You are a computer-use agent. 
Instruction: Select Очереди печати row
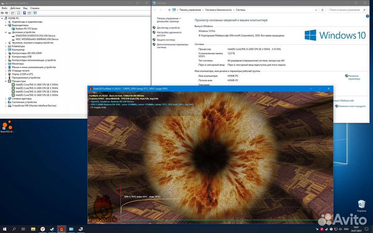20,70
